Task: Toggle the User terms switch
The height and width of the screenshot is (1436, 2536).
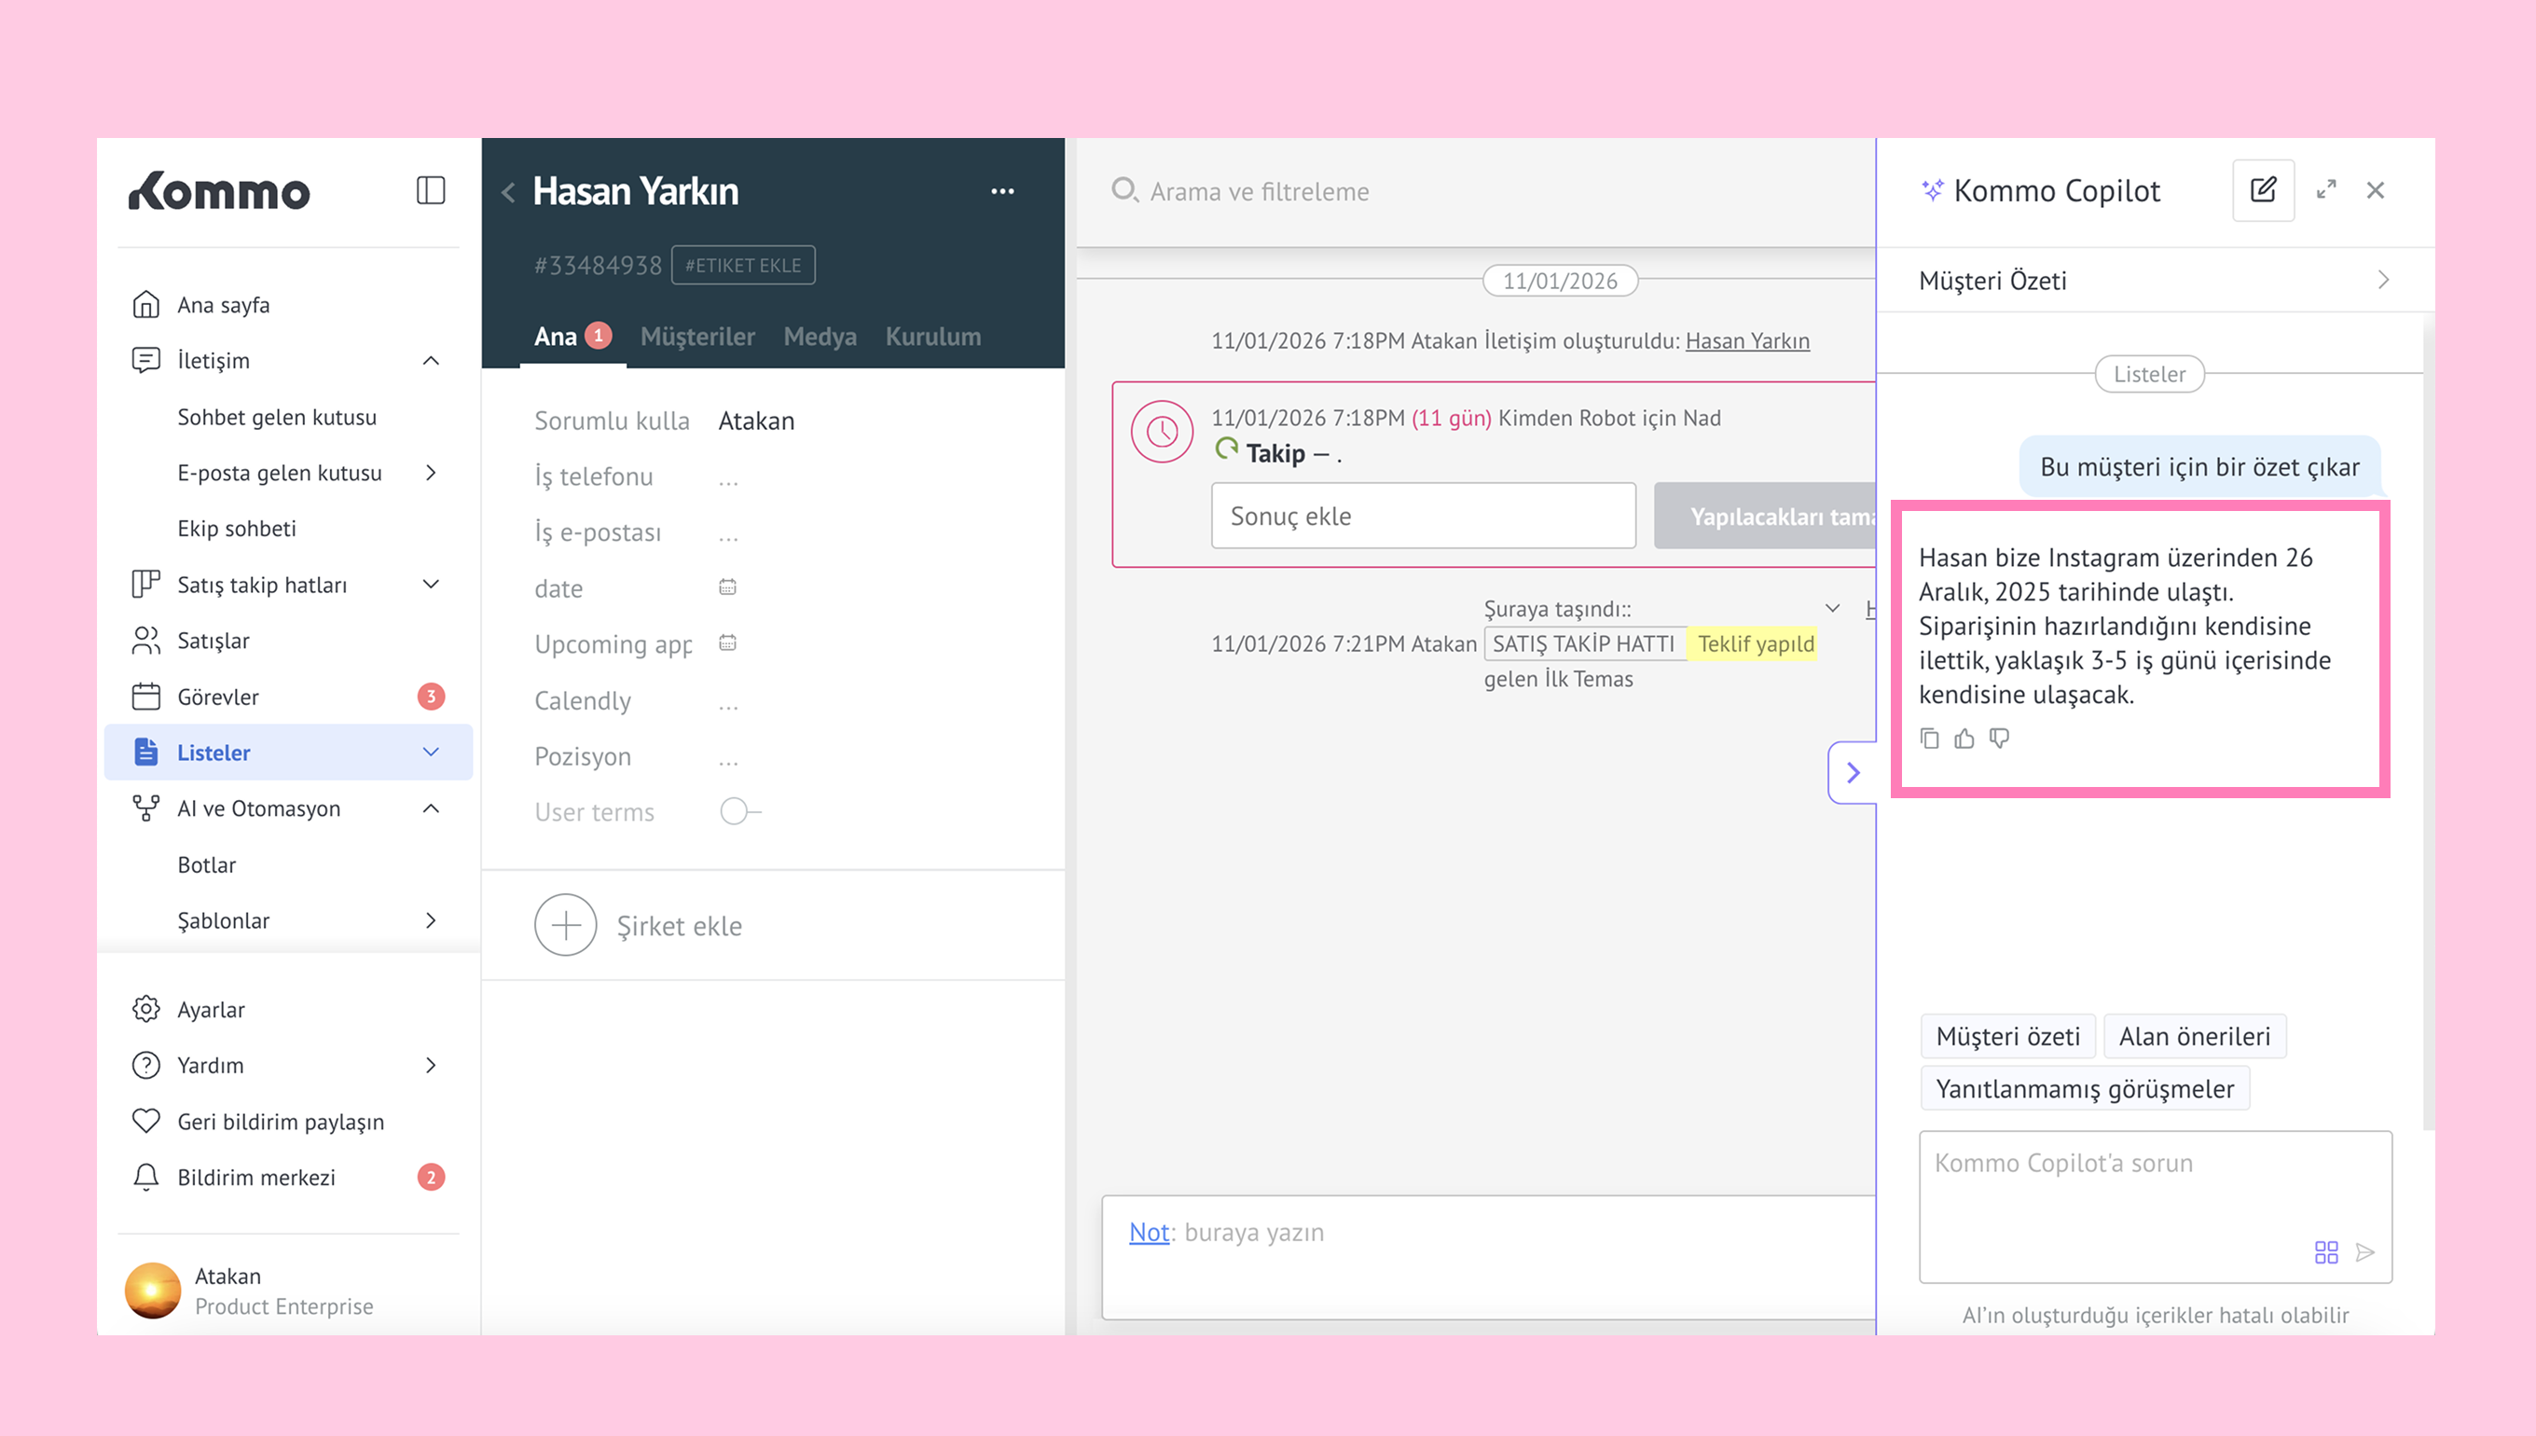Action: [739, 811]
